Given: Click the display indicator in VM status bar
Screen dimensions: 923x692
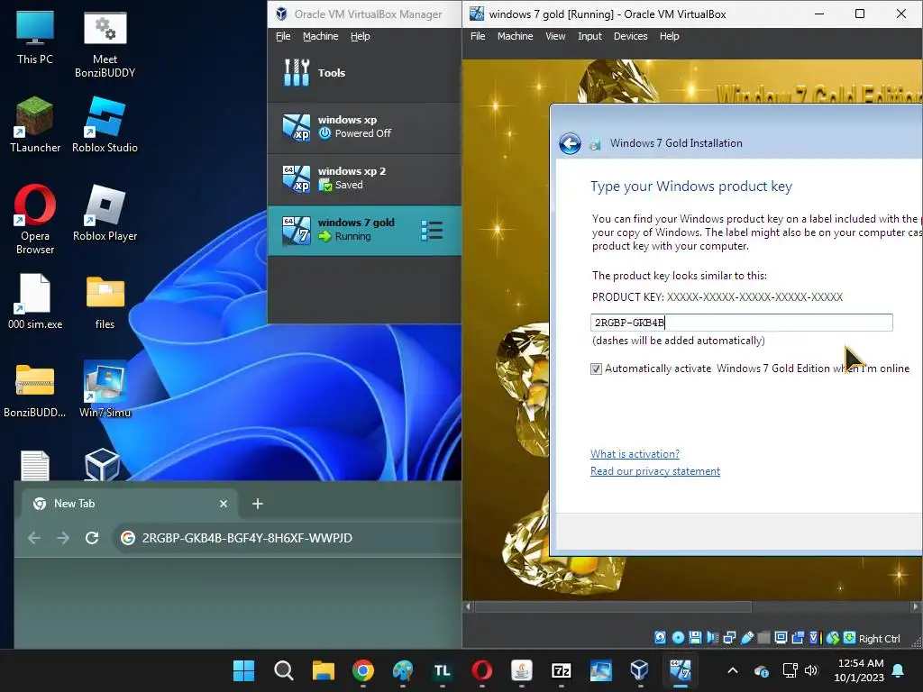Looking at the screenshot, I should coord(781,638).
